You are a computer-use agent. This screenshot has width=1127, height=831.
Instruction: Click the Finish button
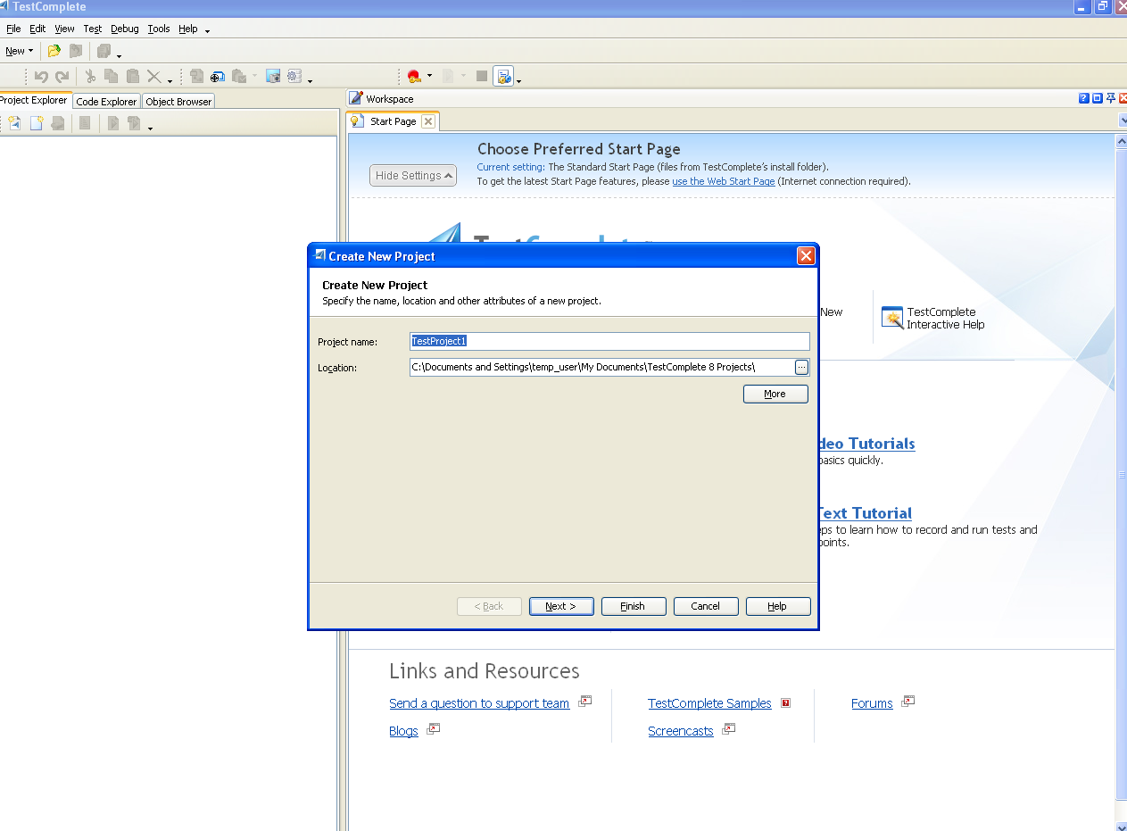[633, 606]
